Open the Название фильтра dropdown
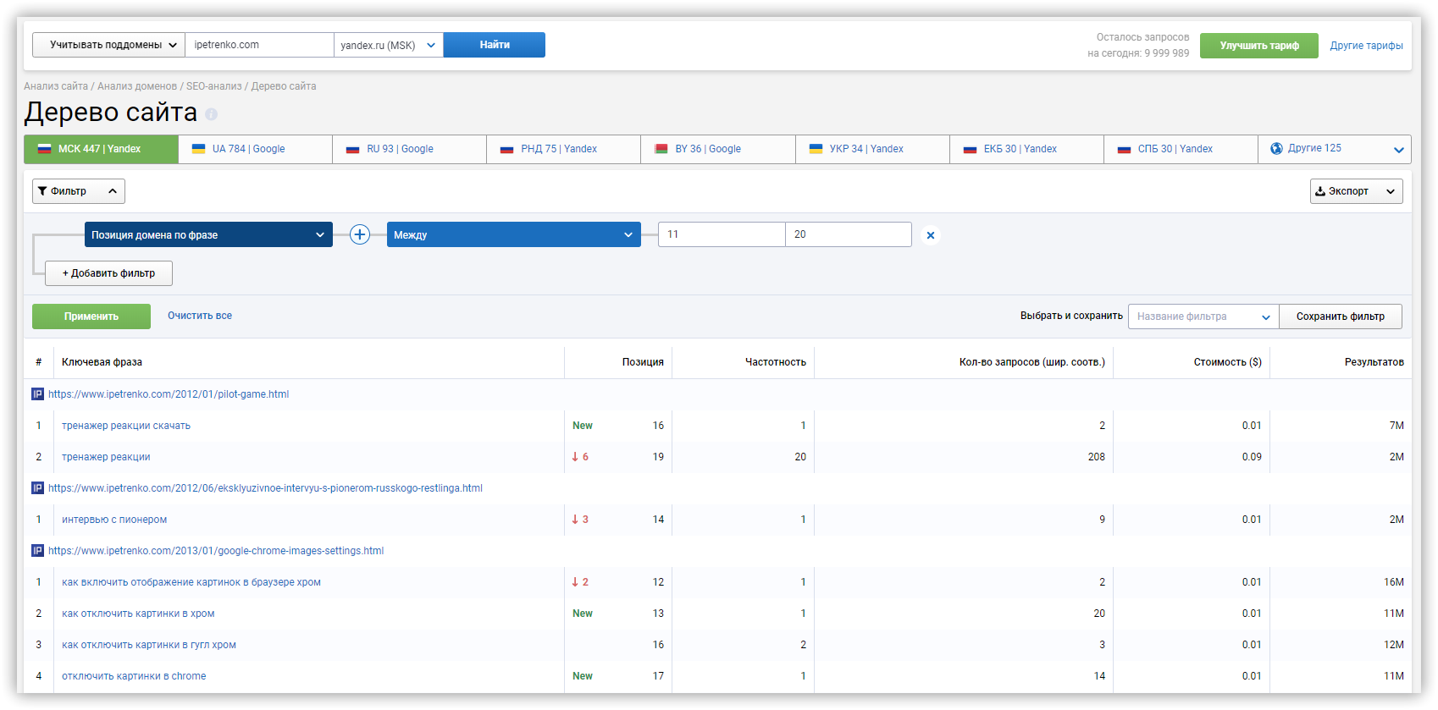1438x710 pixels. (x=1203, y=316)
